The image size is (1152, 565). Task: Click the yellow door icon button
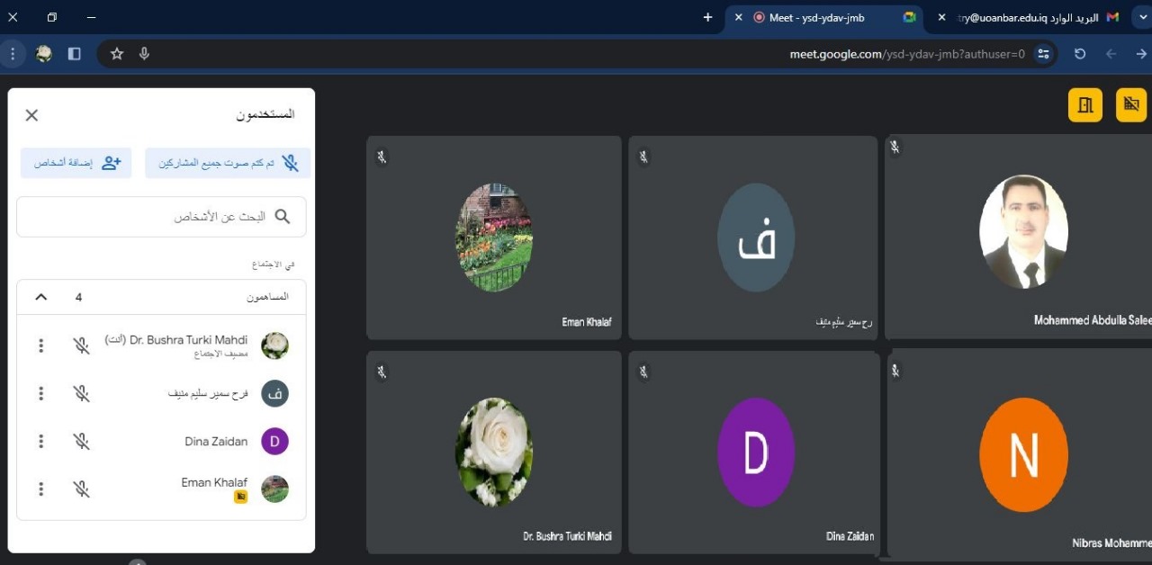click(1085, 104)
